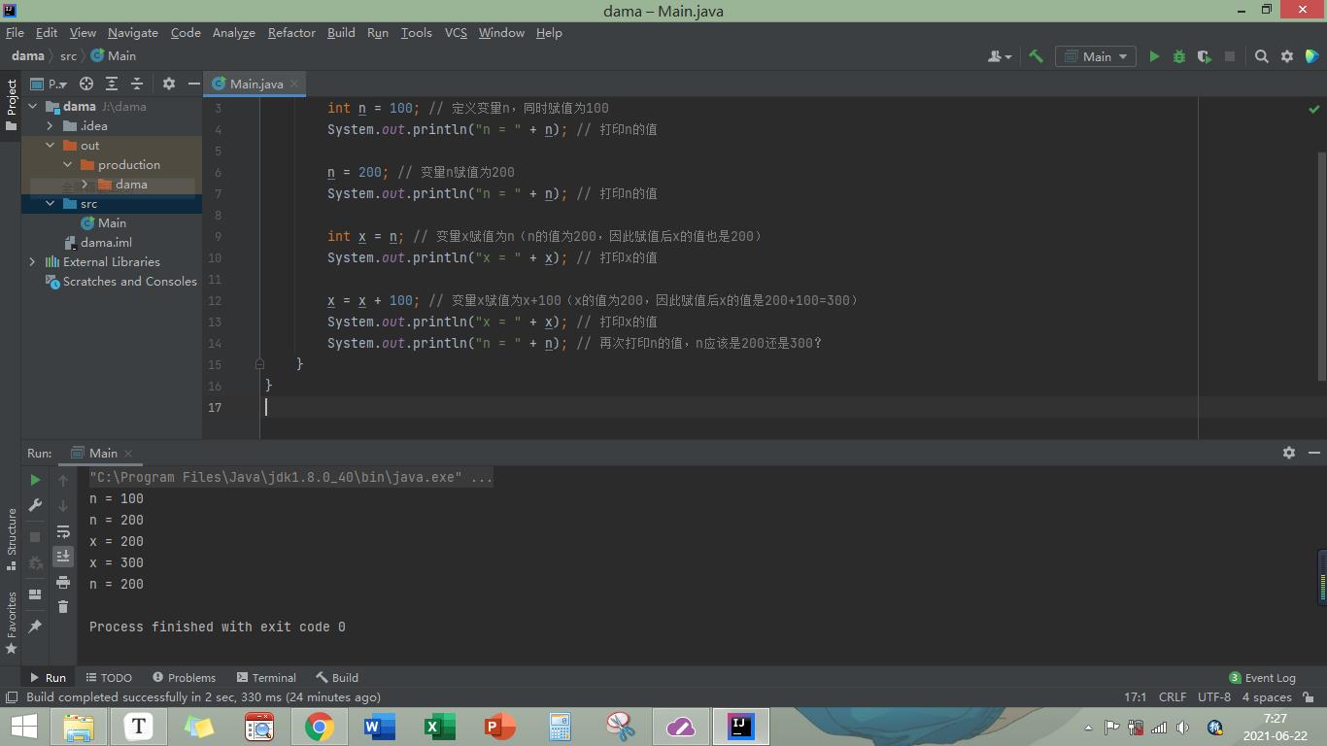Collapse the dama project root
This screenshot has height=746, width=1327.
32,107
